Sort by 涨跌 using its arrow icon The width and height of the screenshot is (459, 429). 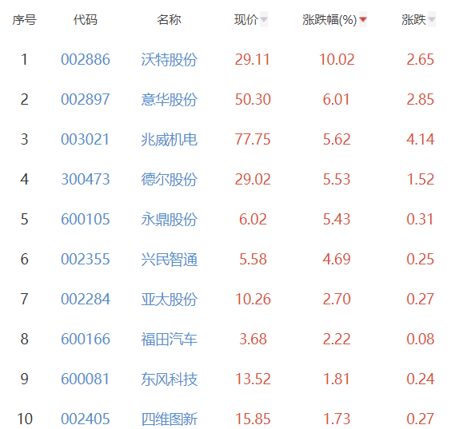pyautogui.click(x=432, y=19)
